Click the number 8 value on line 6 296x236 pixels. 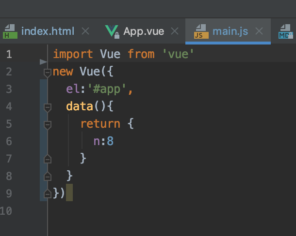(110, 141)
